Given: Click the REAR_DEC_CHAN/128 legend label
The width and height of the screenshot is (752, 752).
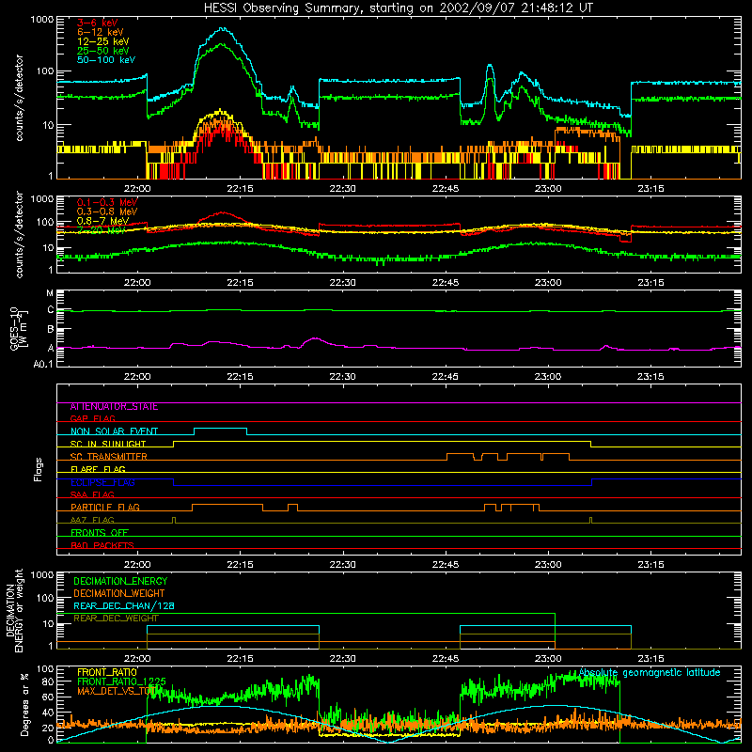Looking at the screenshot, I should (x=124, y=606).
